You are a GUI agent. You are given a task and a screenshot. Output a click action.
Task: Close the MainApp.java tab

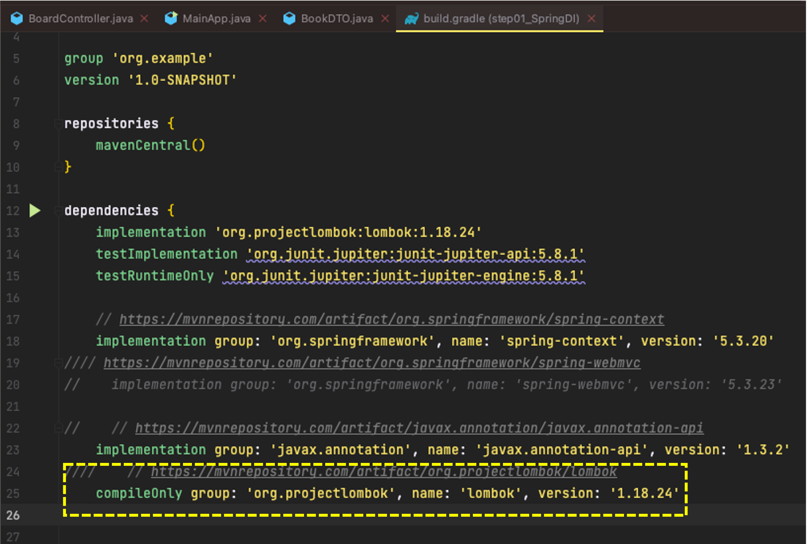263,18
